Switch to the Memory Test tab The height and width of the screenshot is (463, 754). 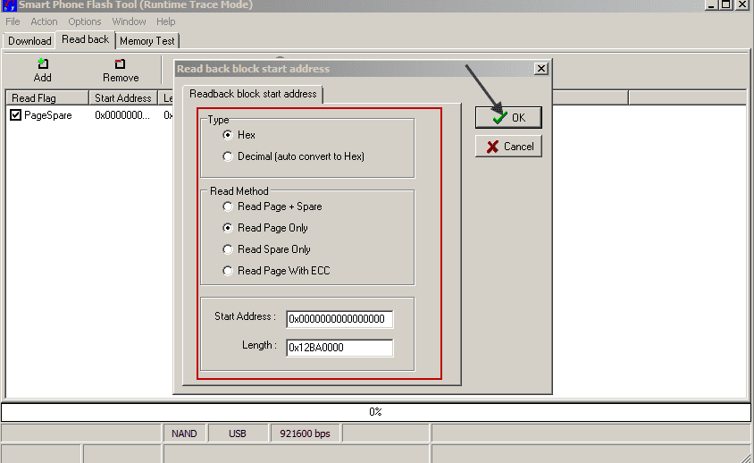(147, 41)
